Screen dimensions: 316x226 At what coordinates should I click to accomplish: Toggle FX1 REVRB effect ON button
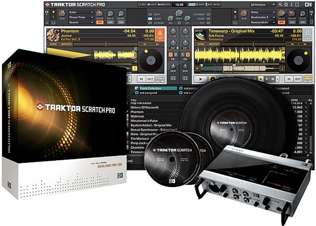(121, 22)
